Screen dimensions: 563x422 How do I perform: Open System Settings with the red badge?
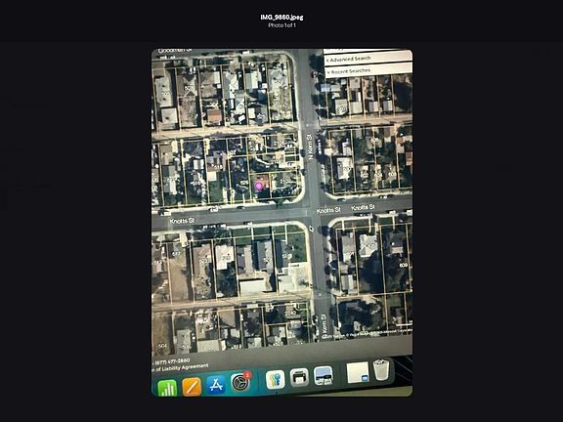[240, 382]
